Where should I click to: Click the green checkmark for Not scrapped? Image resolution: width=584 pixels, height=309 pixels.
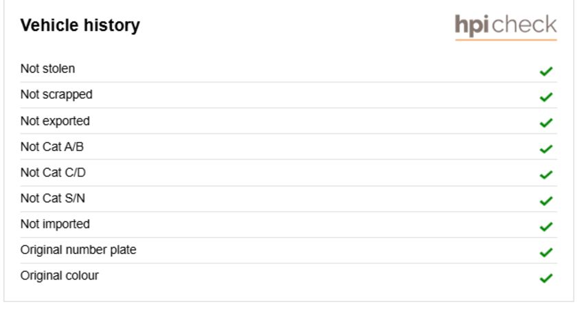pyautogui.click(x=546, y=98)
